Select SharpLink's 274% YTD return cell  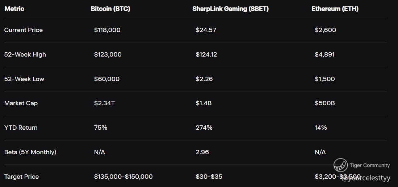click(204, 128)
